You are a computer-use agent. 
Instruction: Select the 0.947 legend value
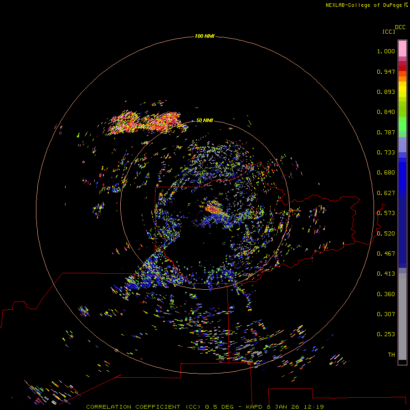coord(386,72)
